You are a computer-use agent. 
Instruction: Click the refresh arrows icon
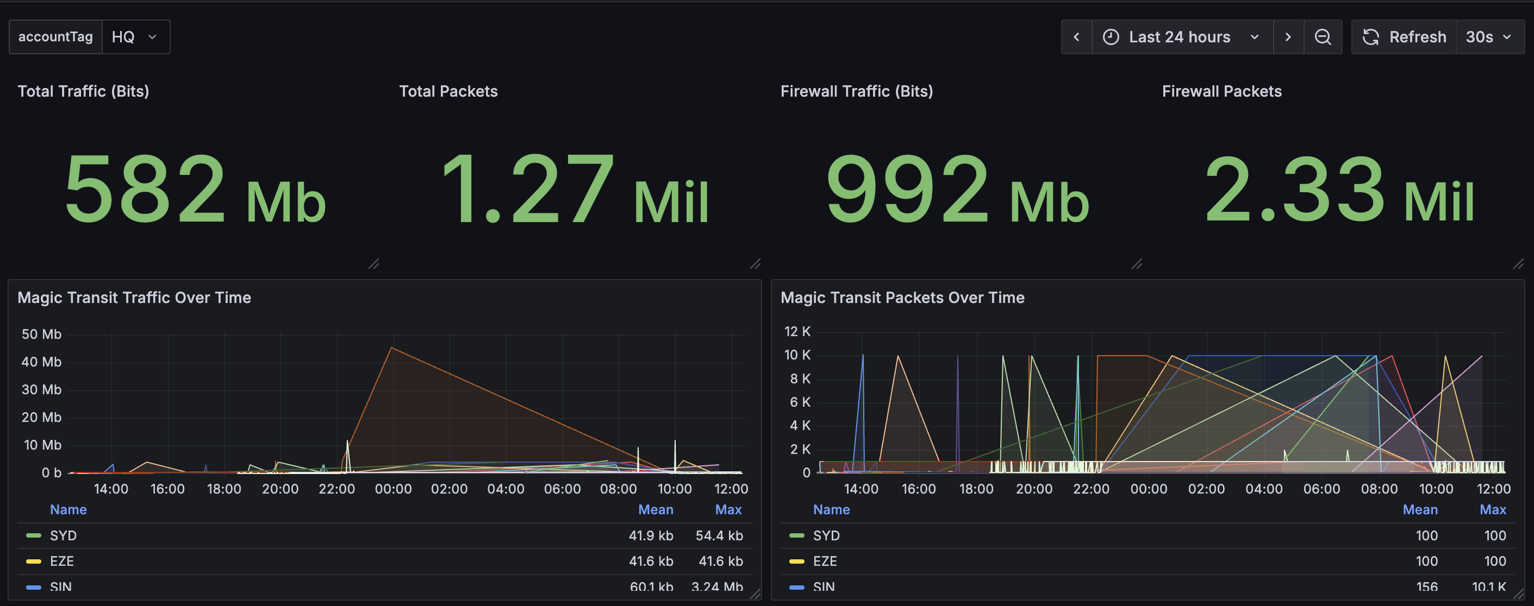coord(1371,37)
